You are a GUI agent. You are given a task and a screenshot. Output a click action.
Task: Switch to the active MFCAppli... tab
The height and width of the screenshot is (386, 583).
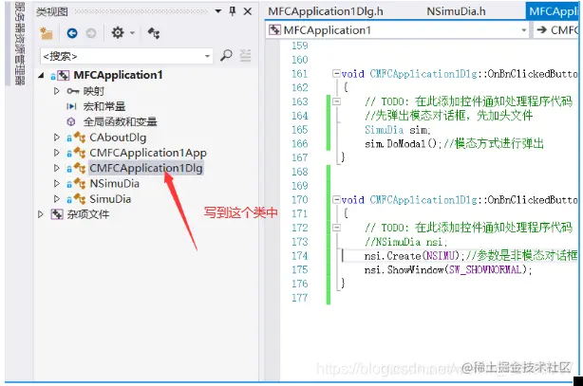click(553, 10)
